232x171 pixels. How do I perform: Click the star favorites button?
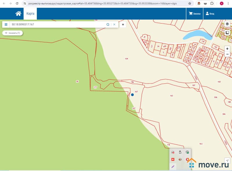[123, 25]
